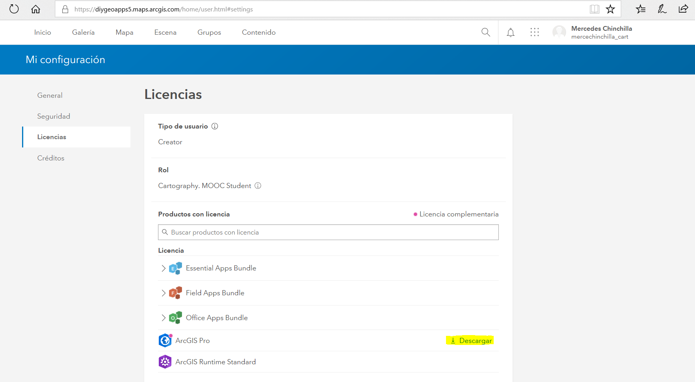Click Office Apps Bundle icon
This screenshot has width=695, height=382.
[x=175, y=318]
